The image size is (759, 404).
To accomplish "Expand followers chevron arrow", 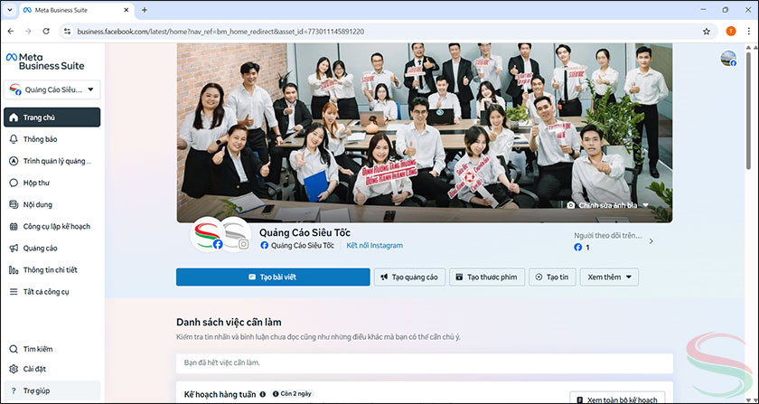I will (x=651, y=241).
